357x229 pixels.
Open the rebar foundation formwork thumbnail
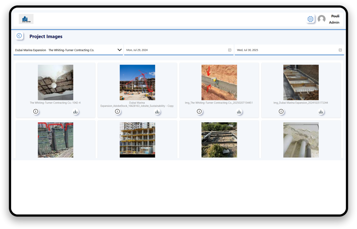pyautogui.click(x=301, y=82)
